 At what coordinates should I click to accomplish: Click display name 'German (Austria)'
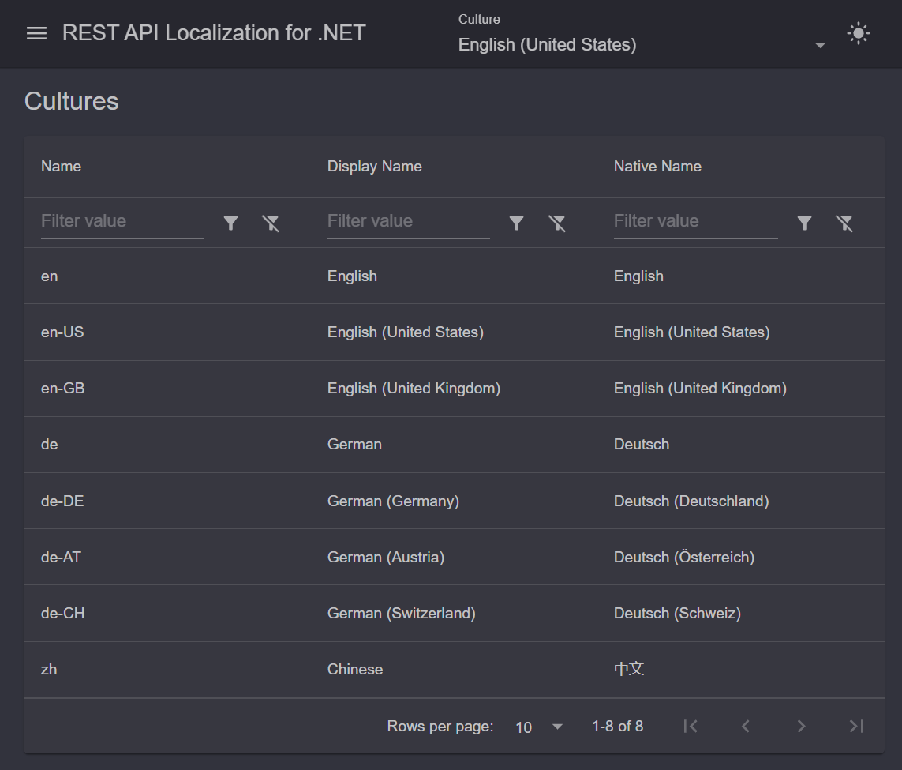(x=386, y=557)
